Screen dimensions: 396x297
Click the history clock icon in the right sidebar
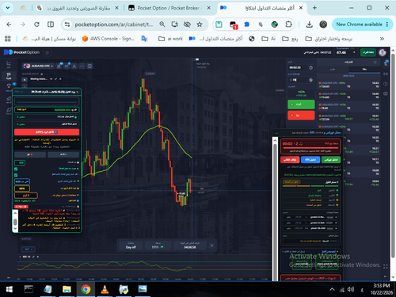[386, 84]
